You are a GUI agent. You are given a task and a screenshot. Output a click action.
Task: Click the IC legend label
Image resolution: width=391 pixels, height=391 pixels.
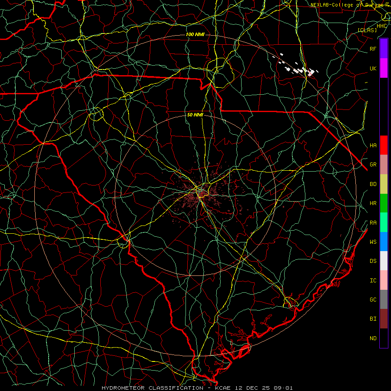click(373, 281)
